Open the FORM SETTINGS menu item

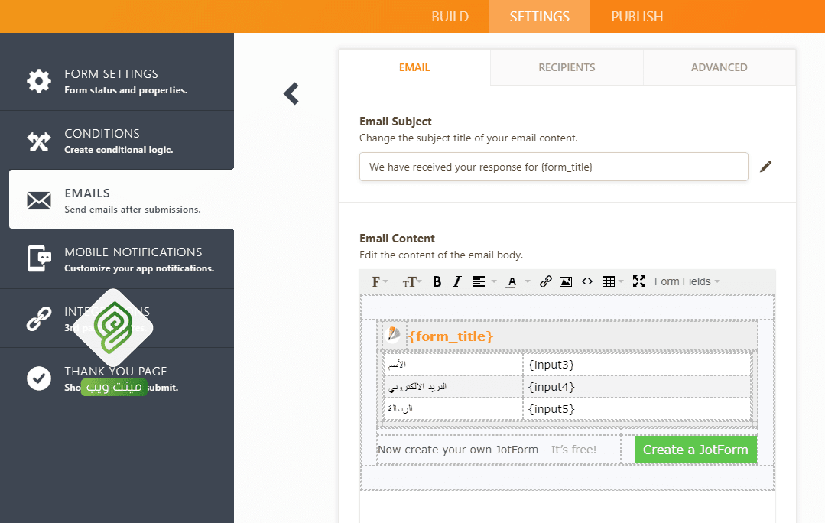click(117, 81)
